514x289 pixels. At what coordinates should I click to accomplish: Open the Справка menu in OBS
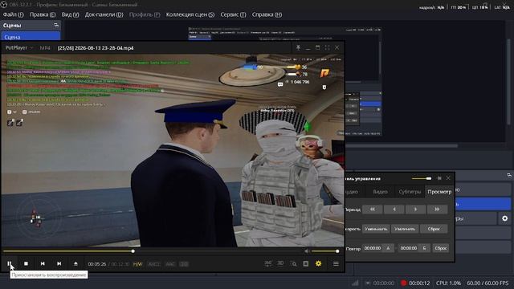point(267,14)
